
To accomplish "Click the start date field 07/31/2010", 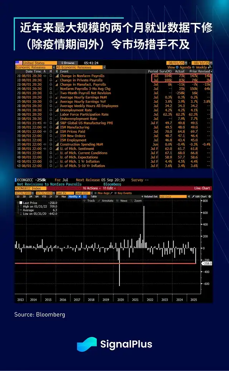I will (23, 193).
